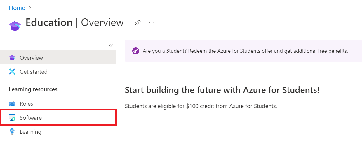Go to the Roles menu item
This screenshot has height=141, width=362.
pos(26,104)
